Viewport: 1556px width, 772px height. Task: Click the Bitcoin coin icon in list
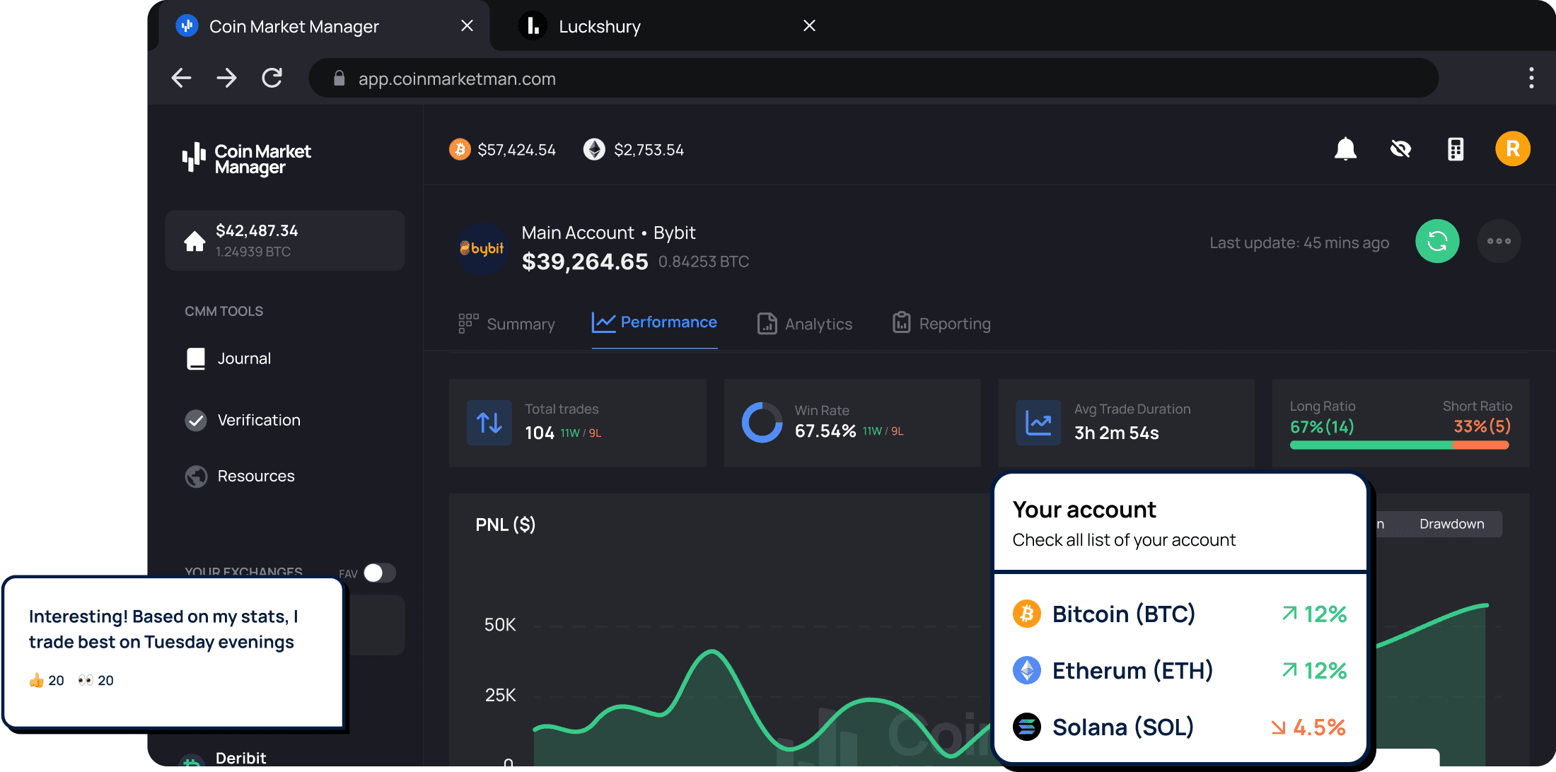pyautogui.click(x=1027, y=614)
